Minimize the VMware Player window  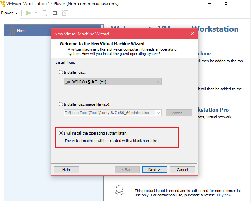pyautogui.click(x=210, y=3)
